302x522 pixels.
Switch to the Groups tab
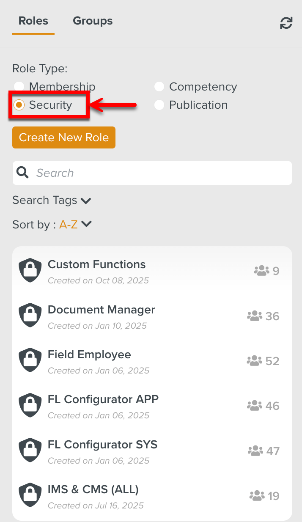[x=93, y=21]
